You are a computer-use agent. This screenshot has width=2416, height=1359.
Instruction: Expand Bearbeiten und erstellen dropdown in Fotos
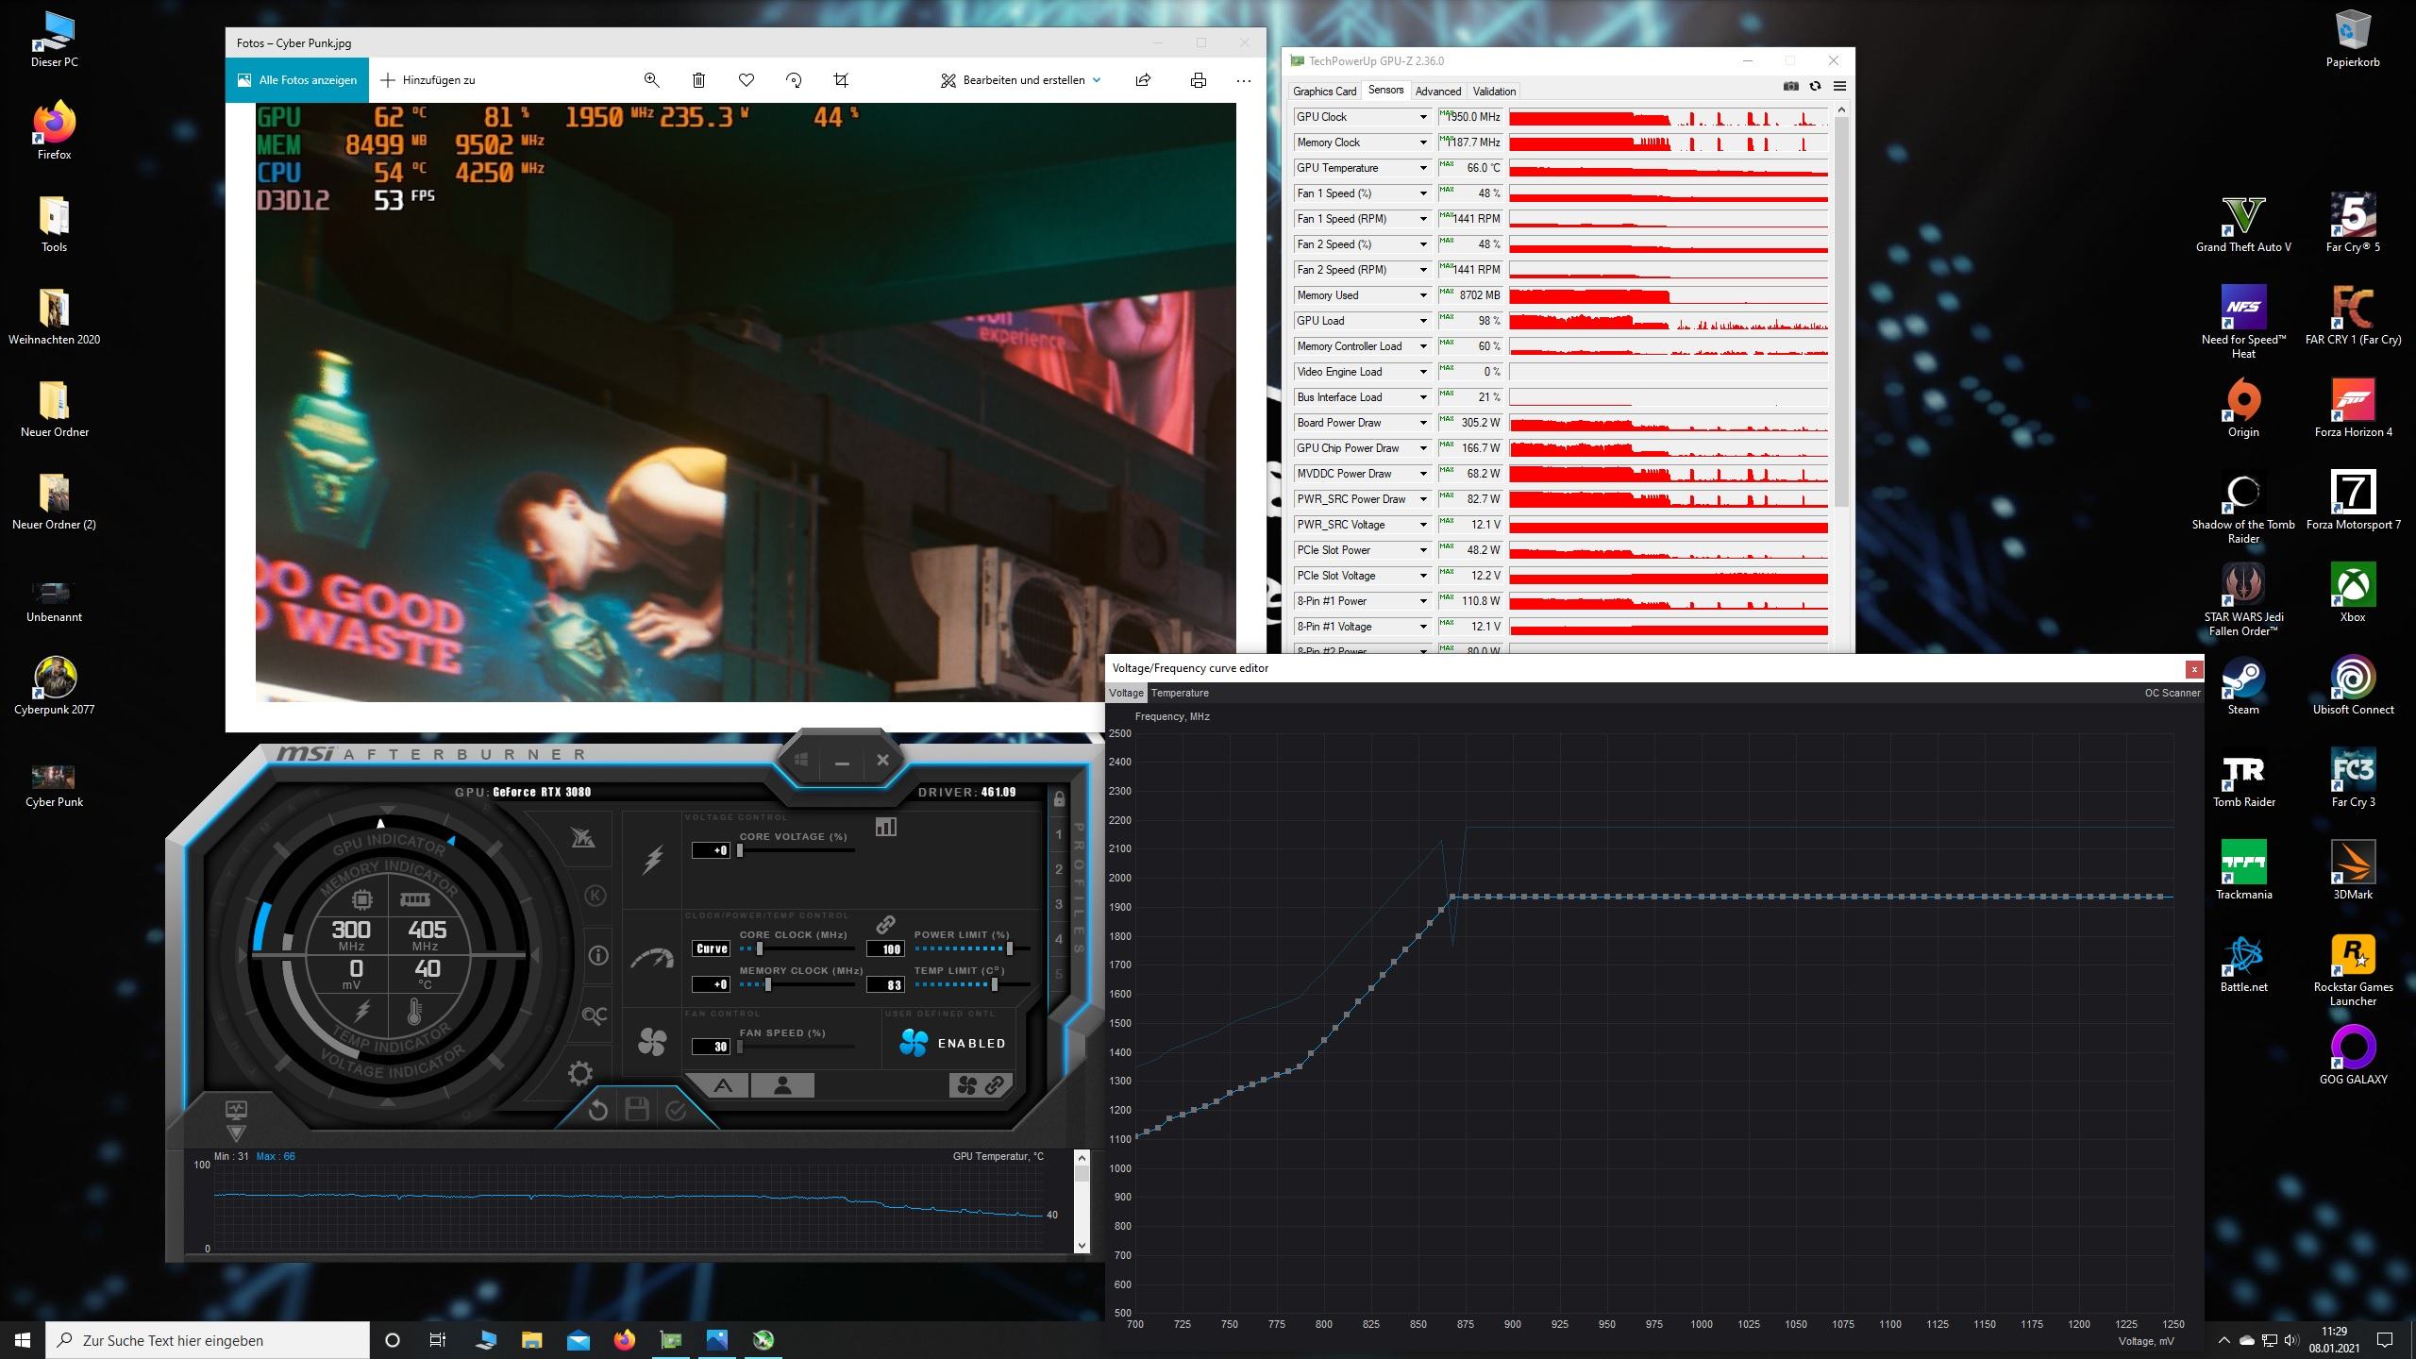click(x=1021, y=80)
